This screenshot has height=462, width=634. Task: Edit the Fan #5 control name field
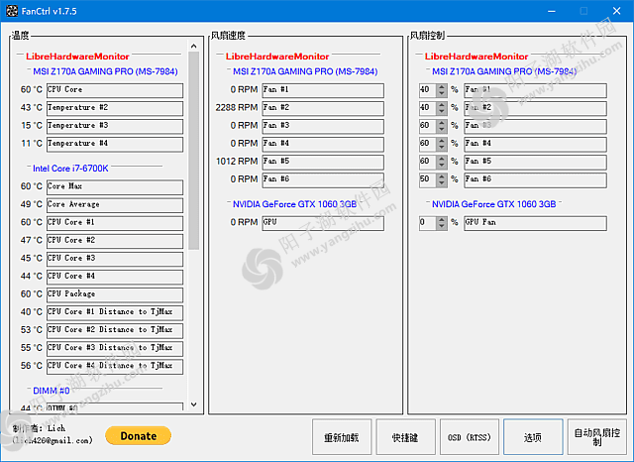[x=535, y=162]
